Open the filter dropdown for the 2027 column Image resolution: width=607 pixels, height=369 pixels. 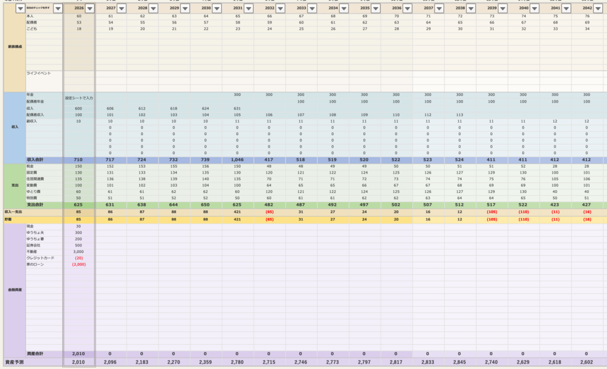point(121,8)
